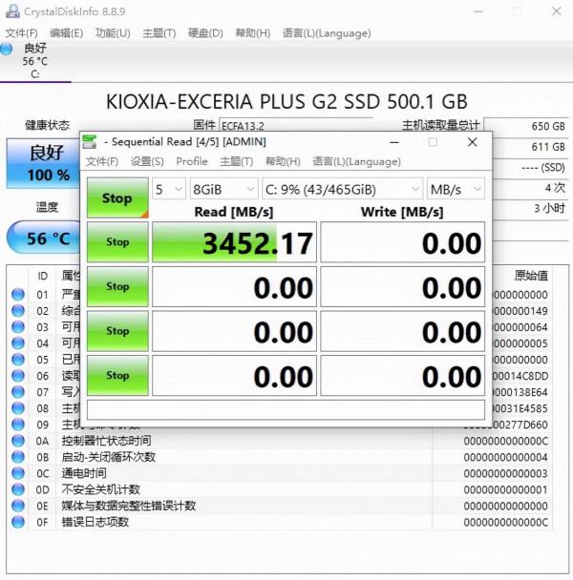
Task: Click blue status orb for attribute 0C
Action: [17, 473]
